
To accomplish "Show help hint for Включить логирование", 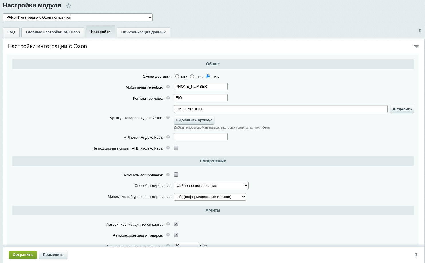I will [x=168, y=174].
